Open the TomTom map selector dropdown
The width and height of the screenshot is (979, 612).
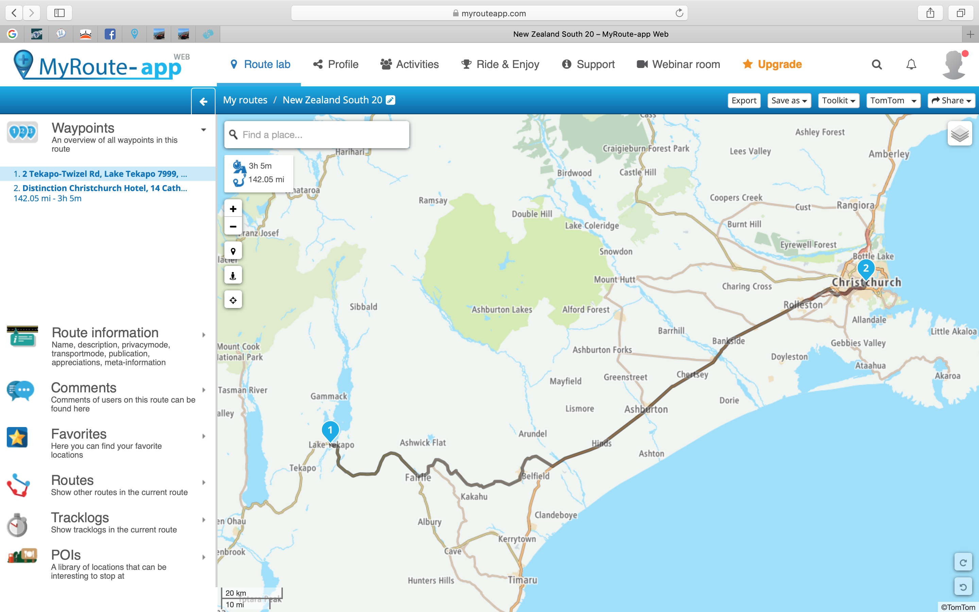tap(893, 100)
